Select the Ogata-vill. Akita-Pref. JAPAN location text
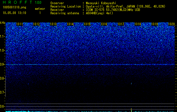Image resolution: width=177 pixels, height=112 pixels. click(126, 6)
